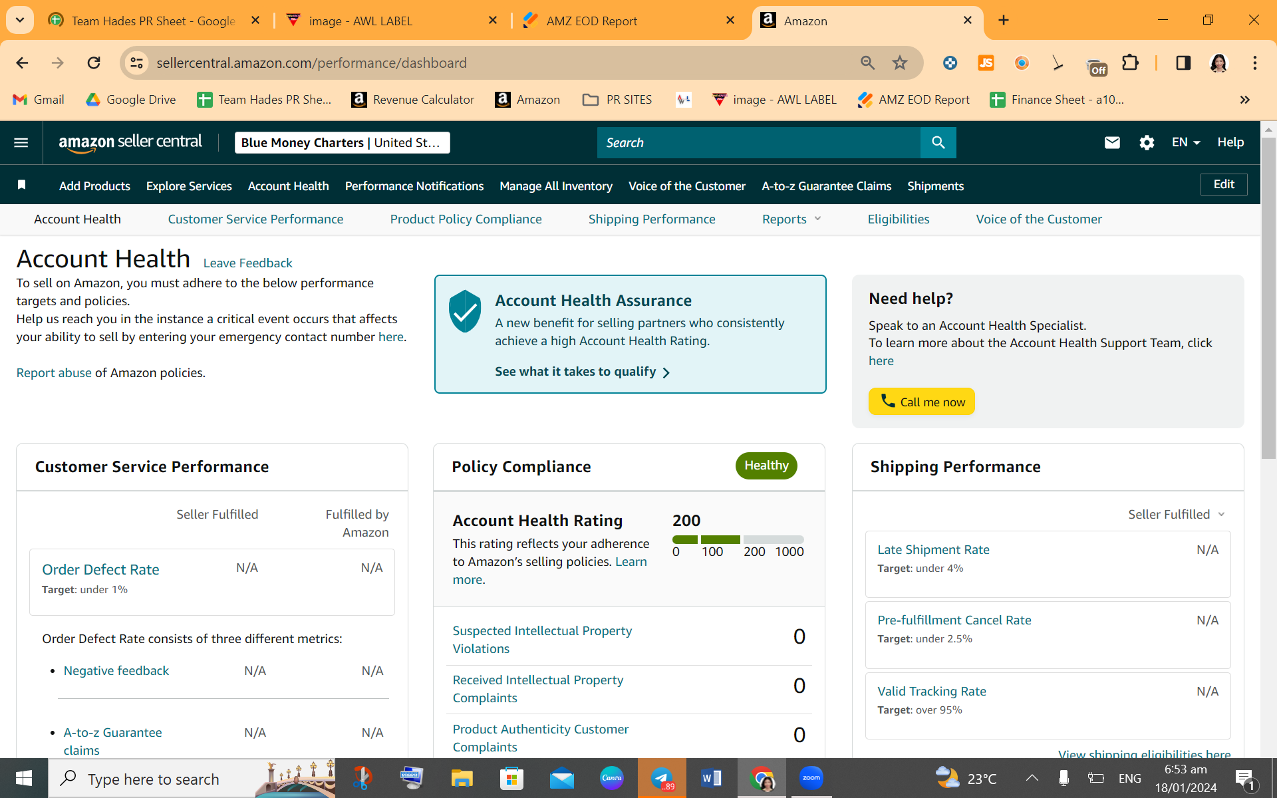Click the JS extension icon
This screenshot has height=798, width=1277.
(x=986, y=63)
